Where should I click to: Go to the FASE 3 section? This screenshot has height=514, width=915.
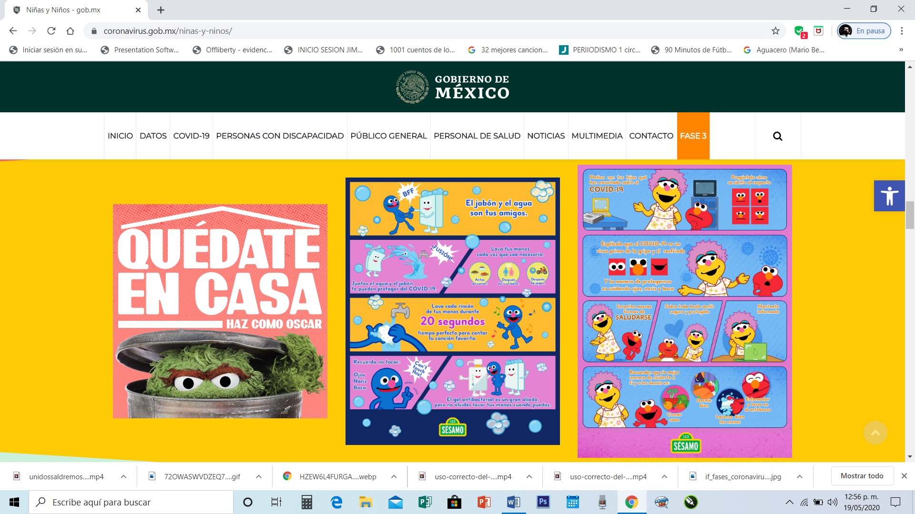click(x=693, y=136)
